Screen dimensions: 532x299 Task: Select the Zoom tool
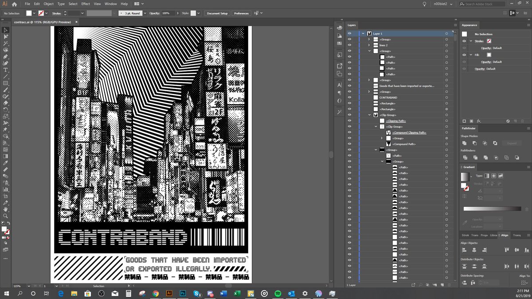point(6,216)
